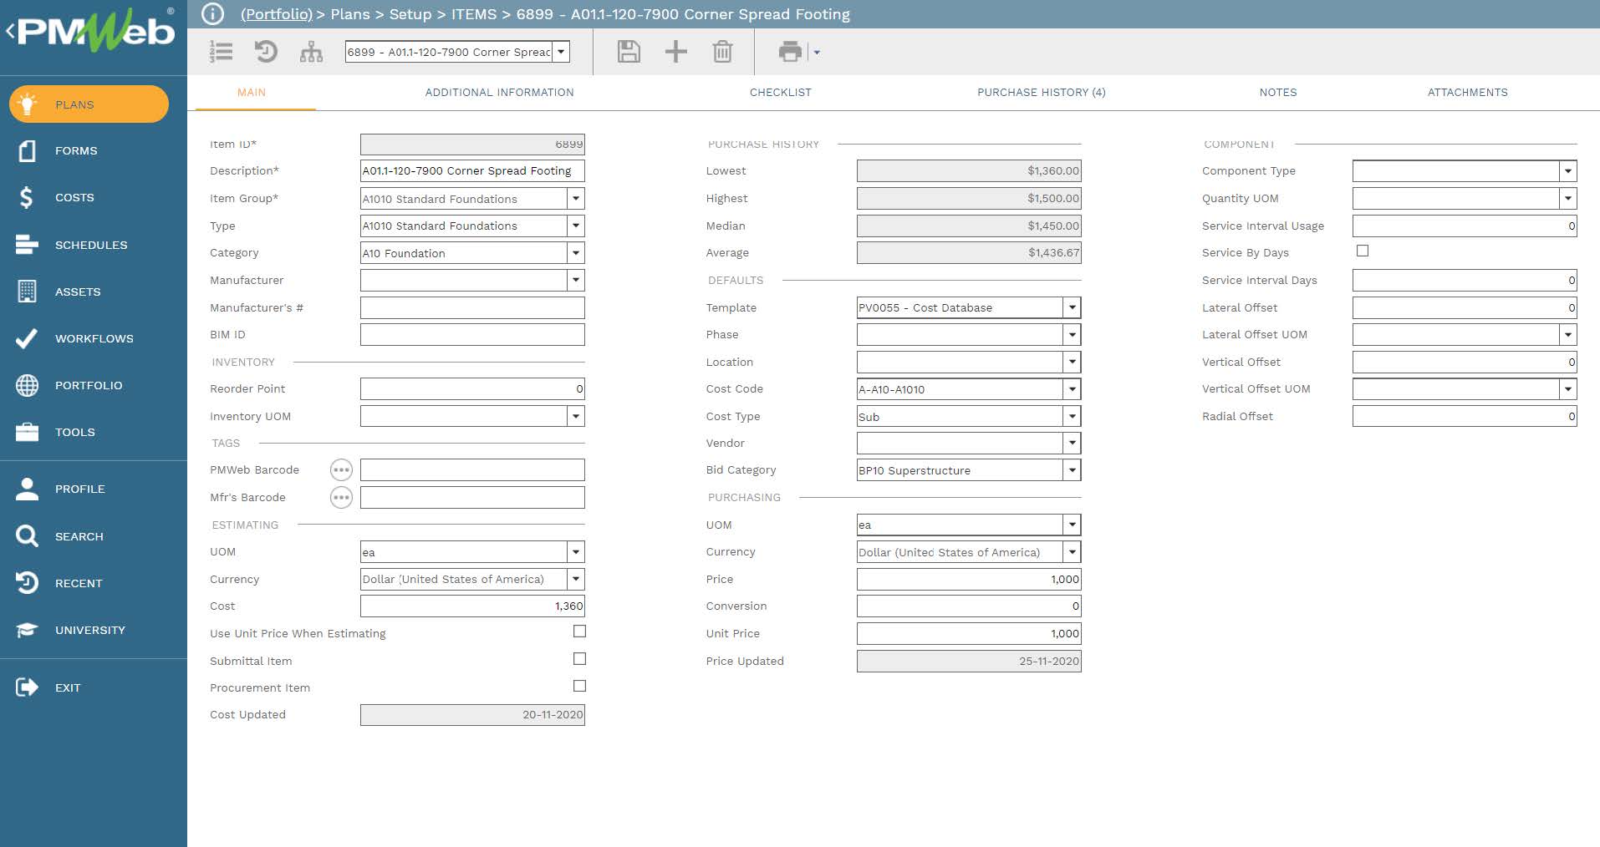
Task: Click into the Radial Offset field
Action: tap(1465, 416)
